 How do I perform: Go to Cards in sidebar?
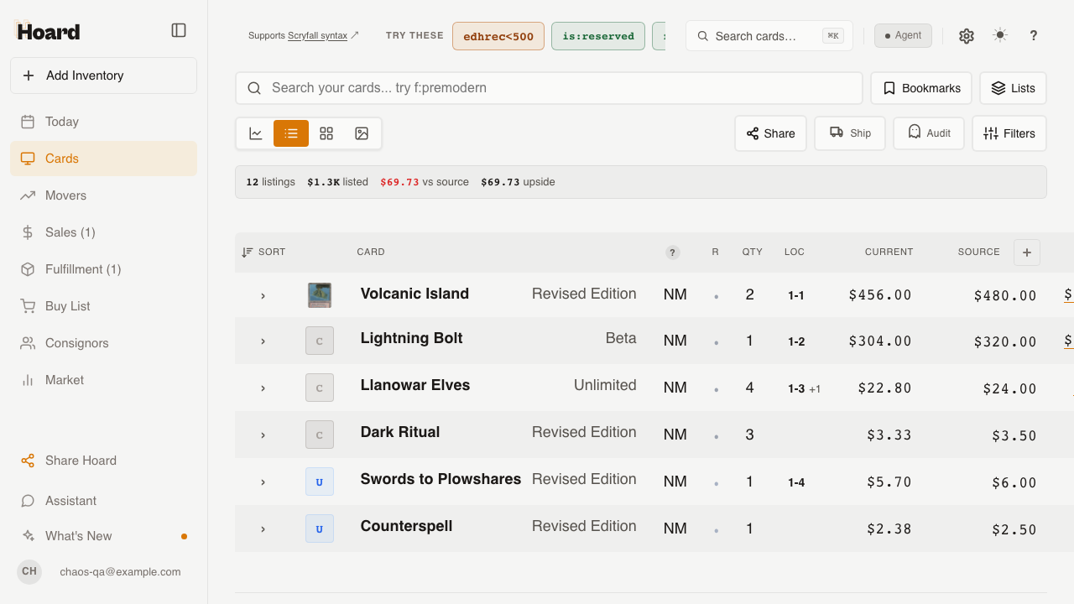click(103, 159)
